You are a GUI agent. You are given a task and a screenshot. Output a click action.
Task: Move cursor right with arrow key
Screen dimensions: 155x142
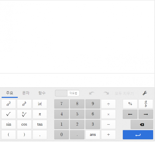146,114
